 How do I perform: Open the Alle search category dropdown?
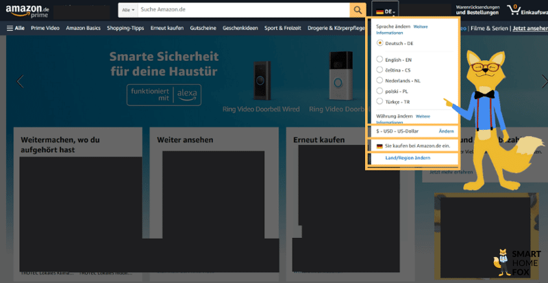pos(128,10)
